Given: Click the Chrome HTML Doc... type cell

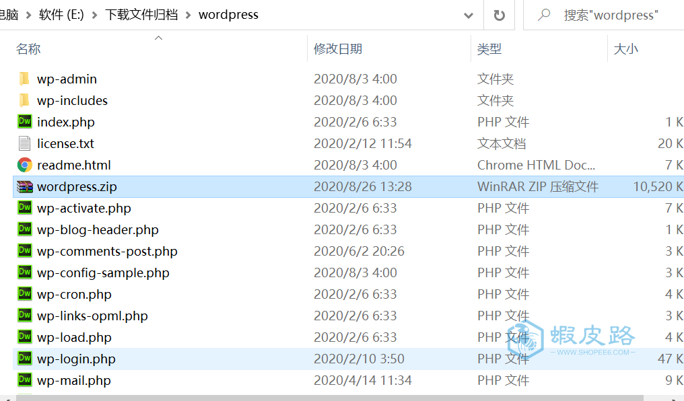Looking at the screenshot, I should pyautogui.click(x=536, y=165).
